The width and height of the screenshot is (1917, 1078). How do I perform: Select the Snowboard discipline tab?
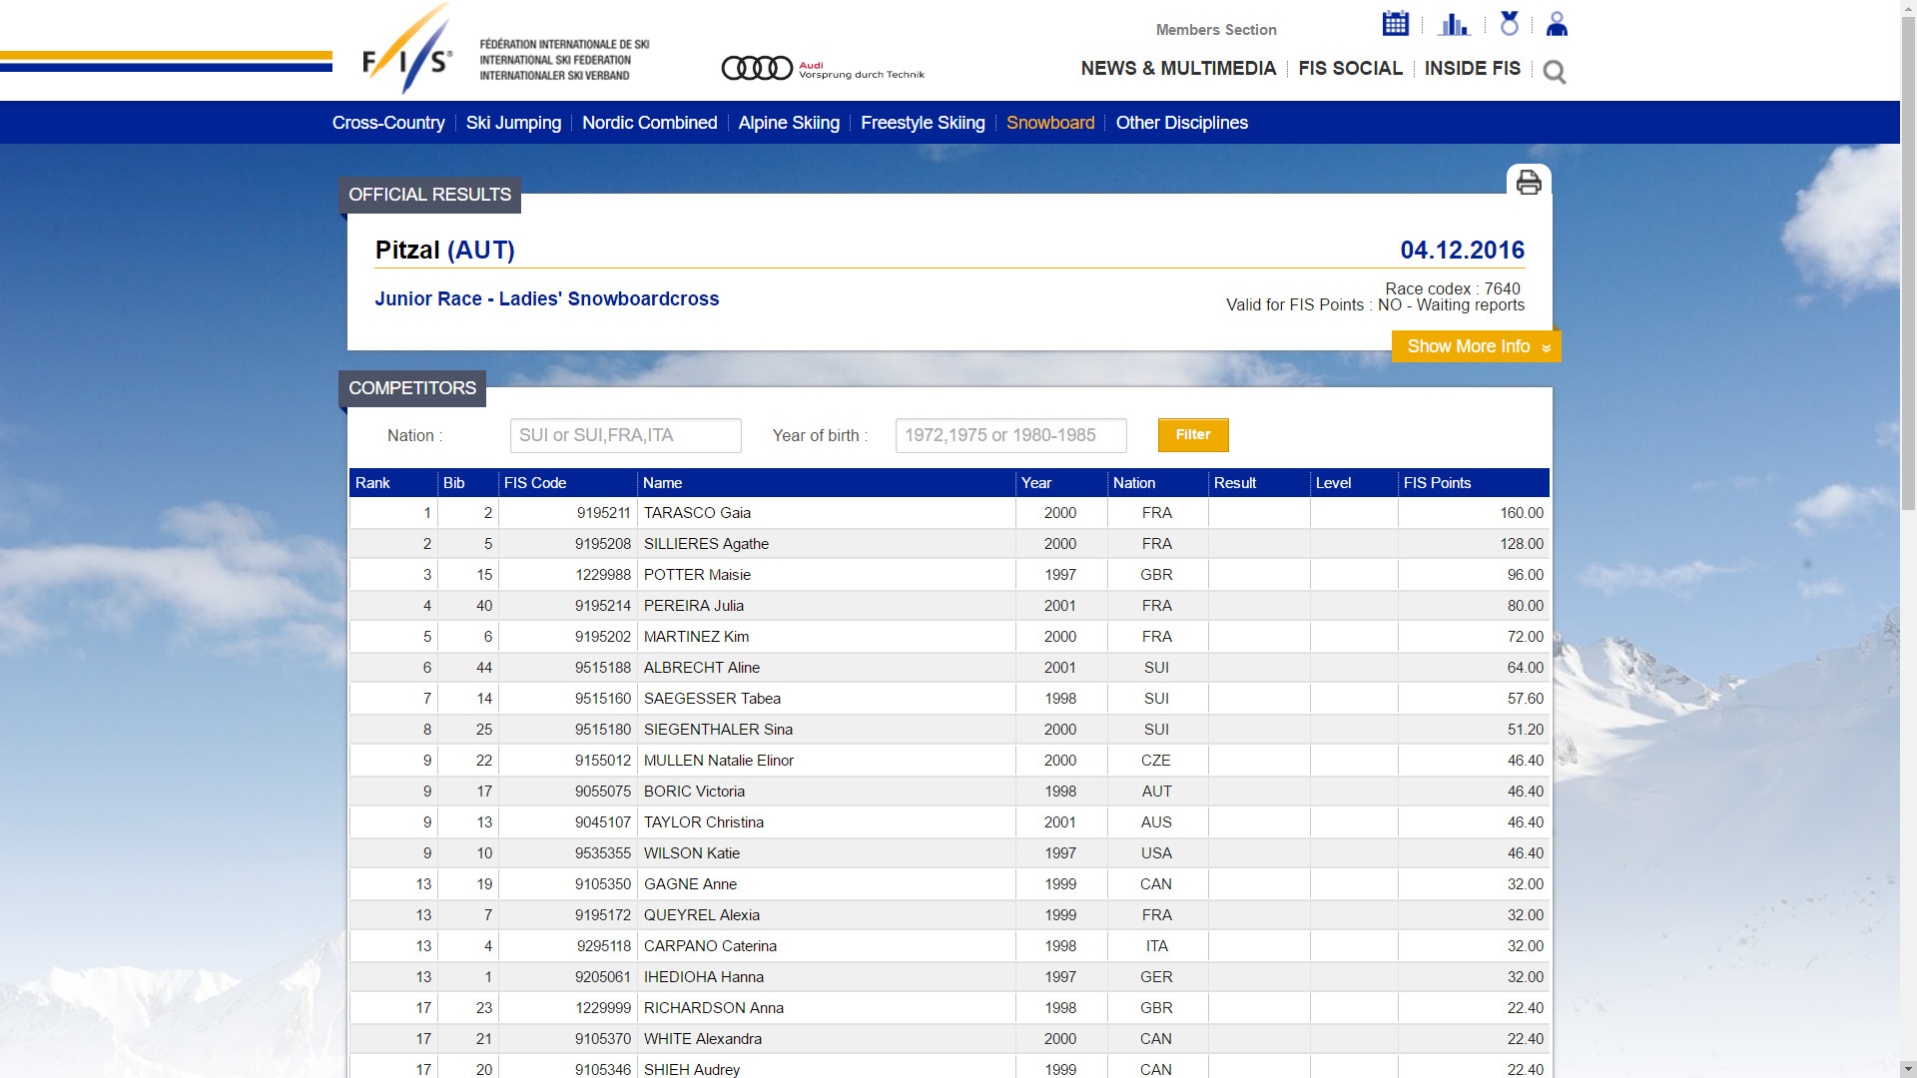click(x=1050, y=123)
